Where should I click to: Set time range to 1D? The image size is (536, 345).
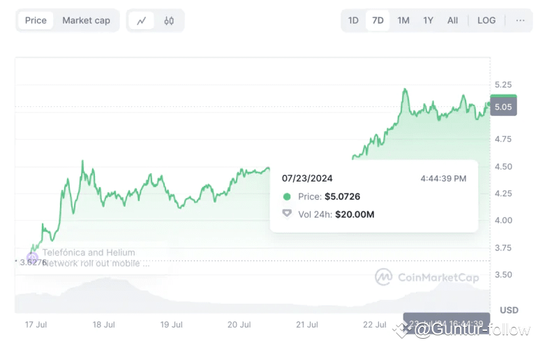353,20
